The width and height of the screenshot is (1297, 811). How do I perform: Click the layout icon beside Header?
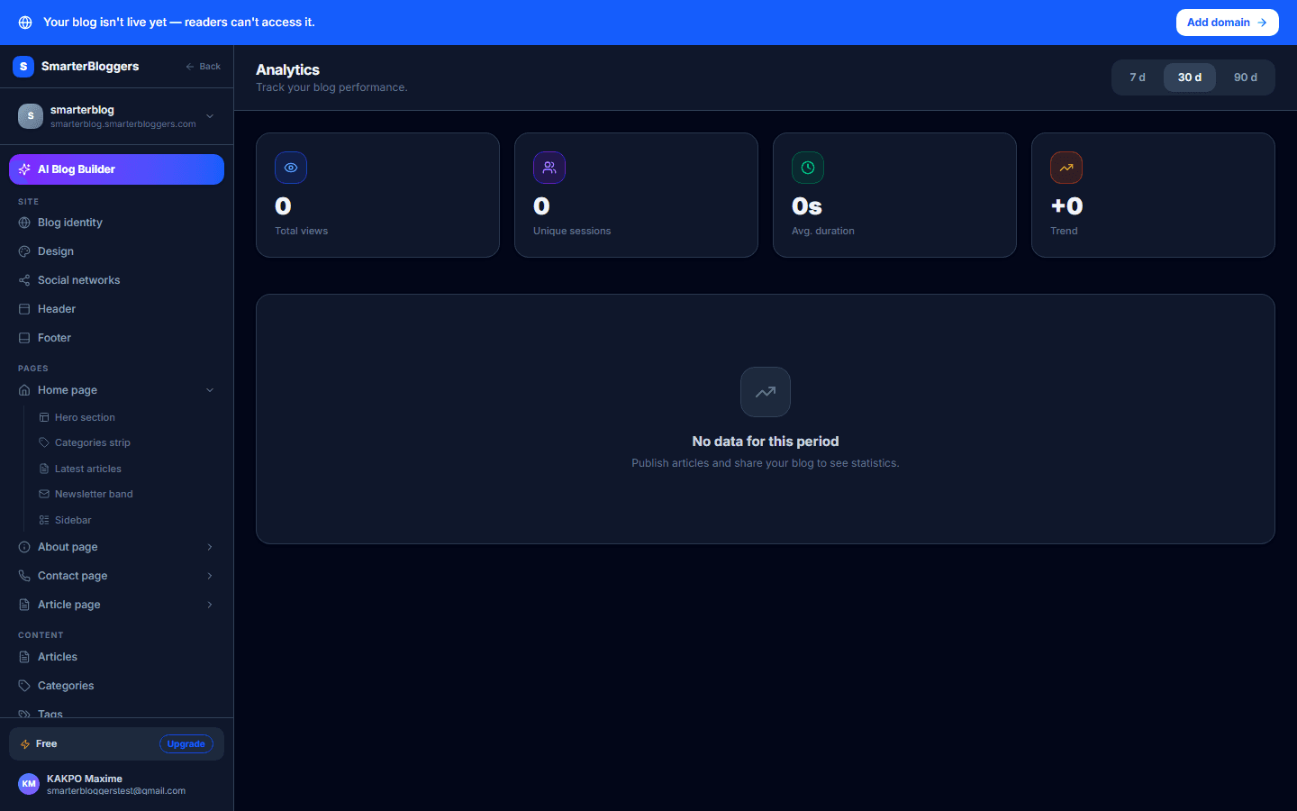[24, 309]
